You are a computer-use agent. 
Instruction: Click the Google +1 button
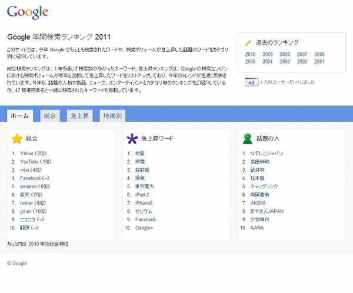(x=251, y=82)
